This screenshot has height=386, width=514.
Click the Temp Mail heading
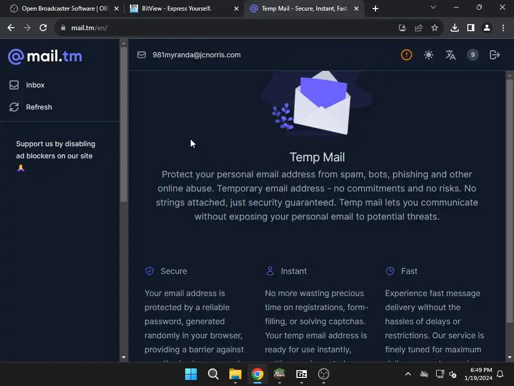pos(317,157)
